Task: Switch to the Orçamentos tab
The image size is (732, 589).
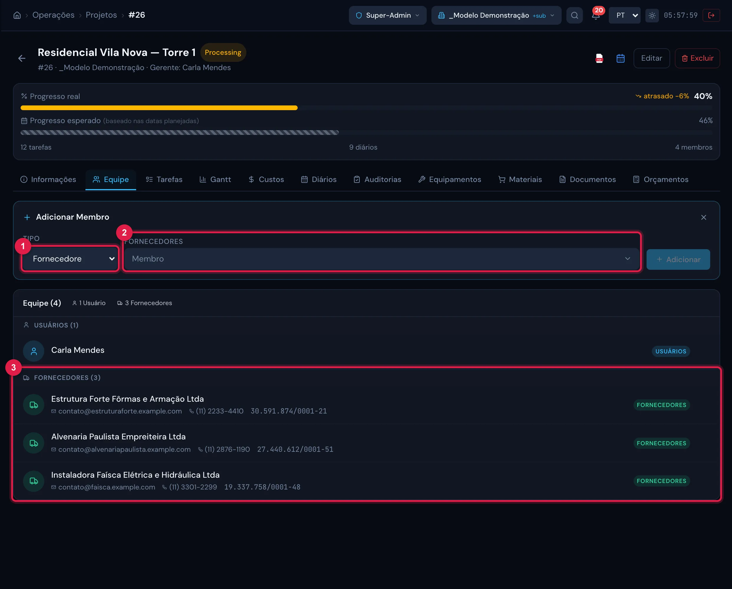Action: [661, 179]
